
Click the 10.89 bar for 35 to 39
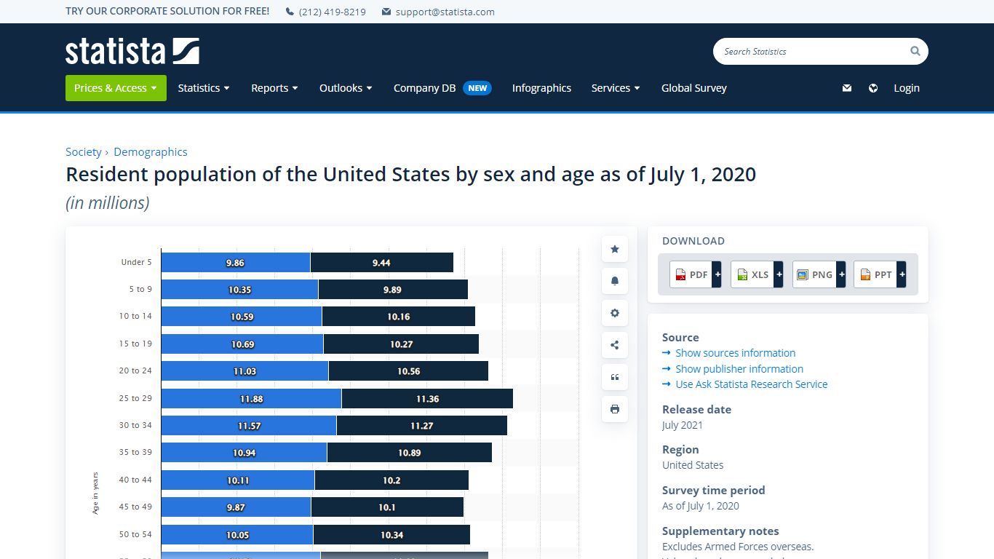click(410, 453)
